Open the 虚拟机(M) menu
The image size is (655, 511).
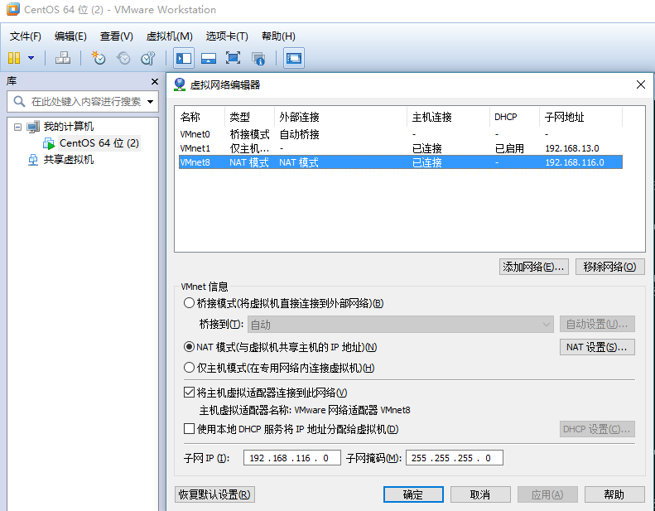click(169, 36)
